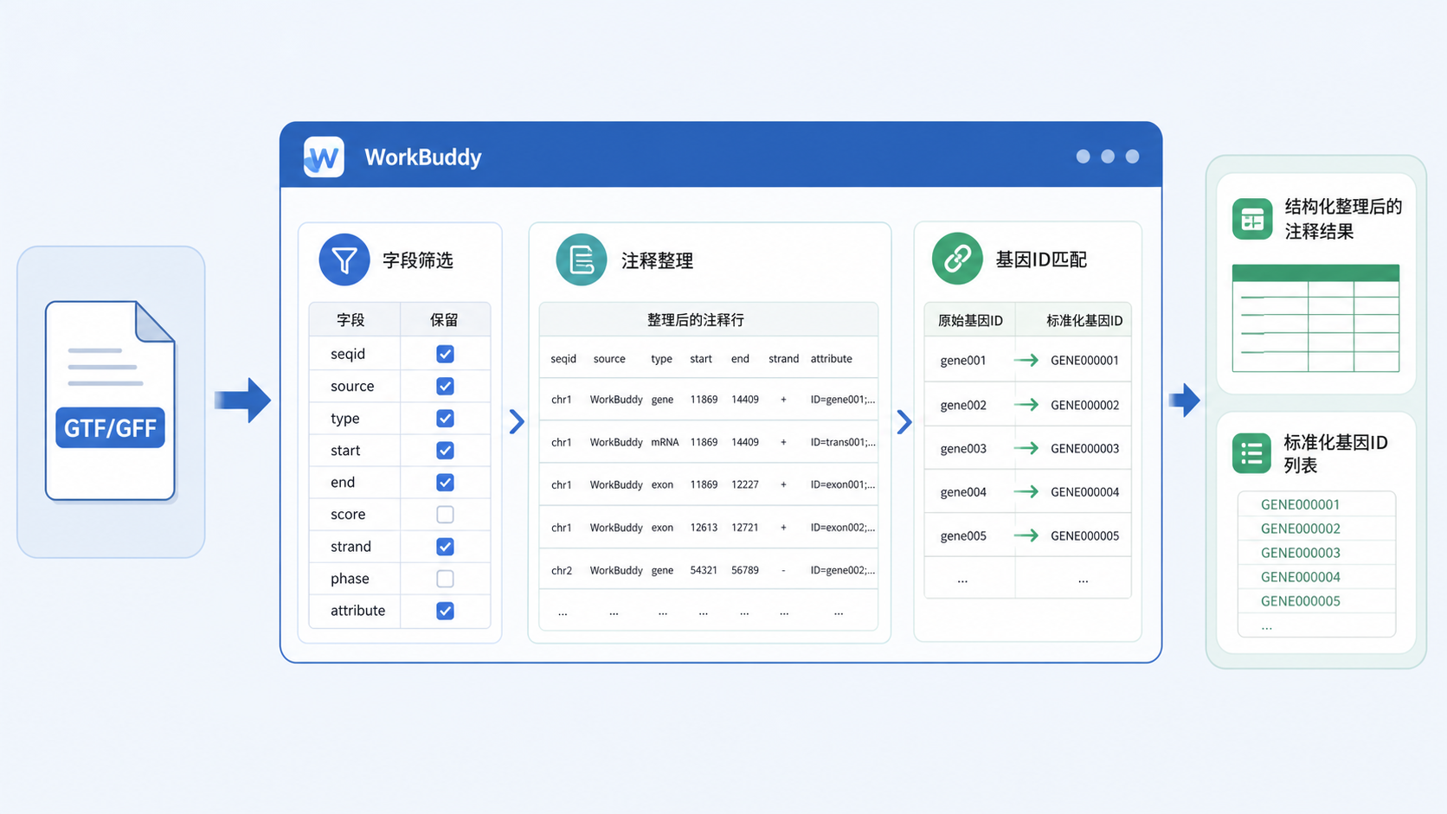Click the green arrow in the gene005 row

tap(1026, 535)
